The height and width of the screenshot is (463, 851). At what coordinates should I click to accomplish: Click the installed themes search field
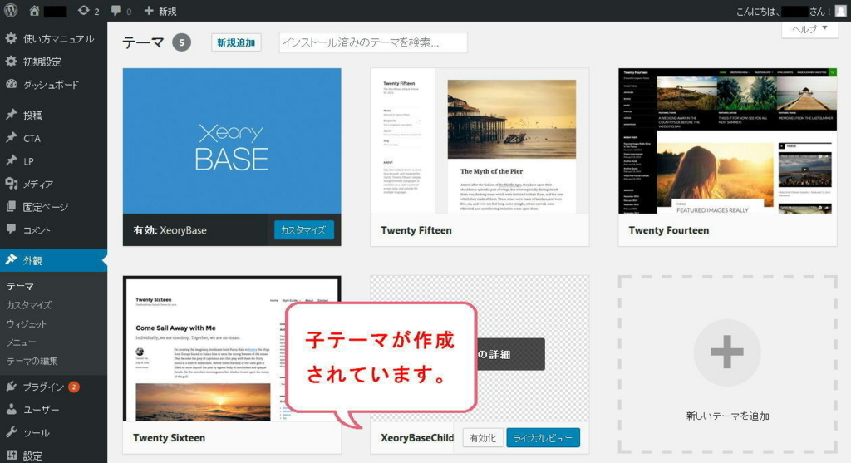pyautogui.click(x=373, y=42)
